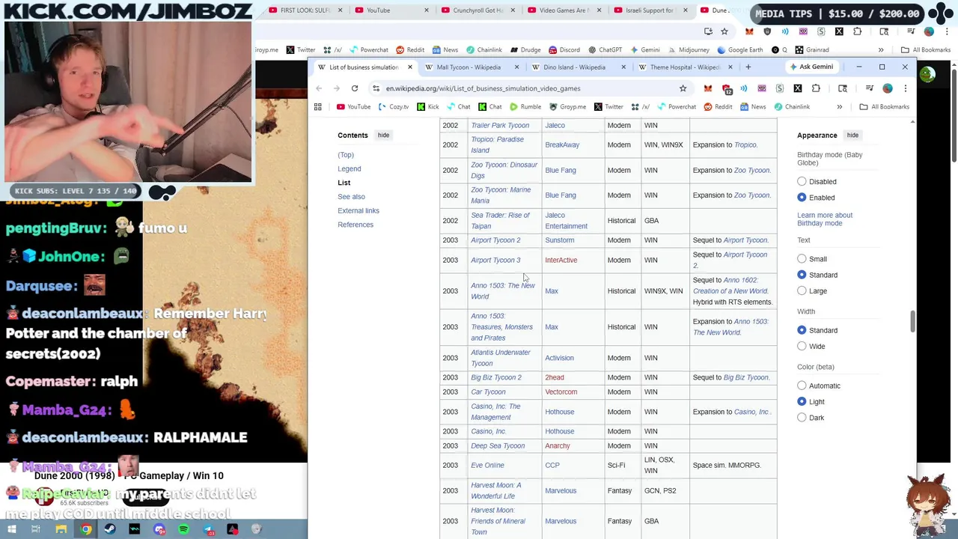This screenshot has height=539, width=958.
Task: Select Enabled for Birthday mode
Action: [802, 198]
